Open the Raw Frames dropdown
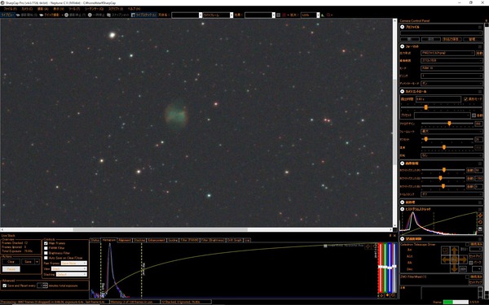The image size is (489, 305). pyautogui.click(x=74, y=264)
